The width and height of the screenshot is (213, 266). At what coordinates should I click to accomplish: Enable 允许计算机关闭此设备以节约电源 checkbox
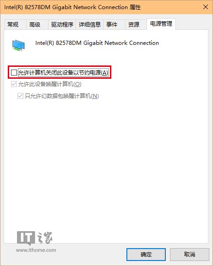click(x=14, y=73)
